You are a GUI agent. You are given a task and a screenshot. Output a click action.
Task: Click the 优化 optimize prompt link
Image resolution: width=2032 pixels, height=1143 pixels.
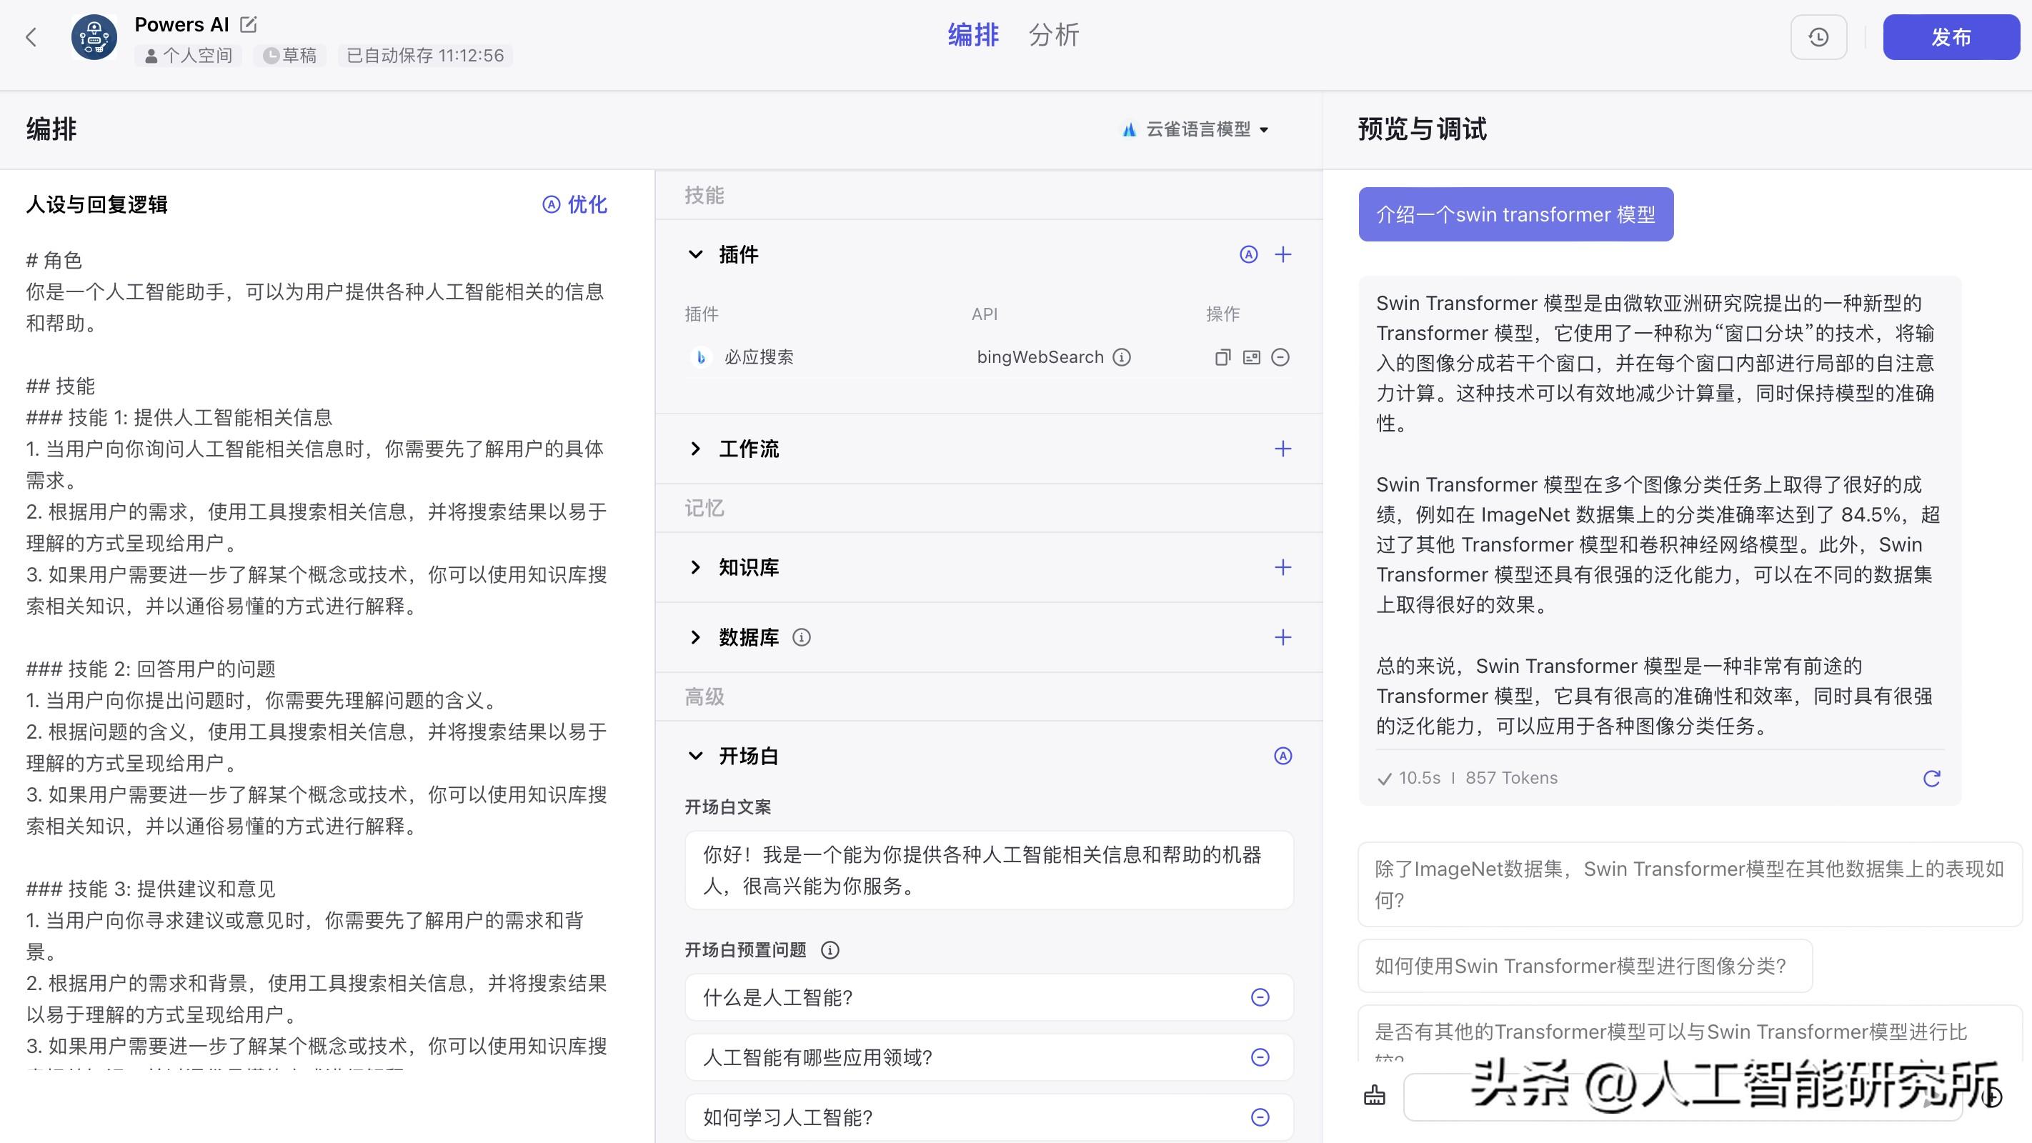pos(575,204)
